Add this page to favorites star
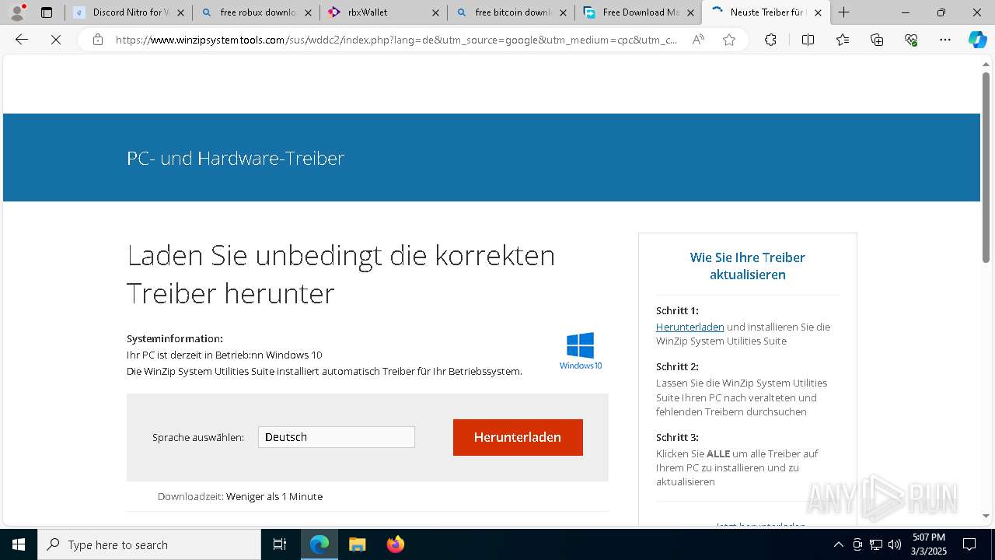Image resolution: width=995 pixels, height=560 pixels. [729, 40]
